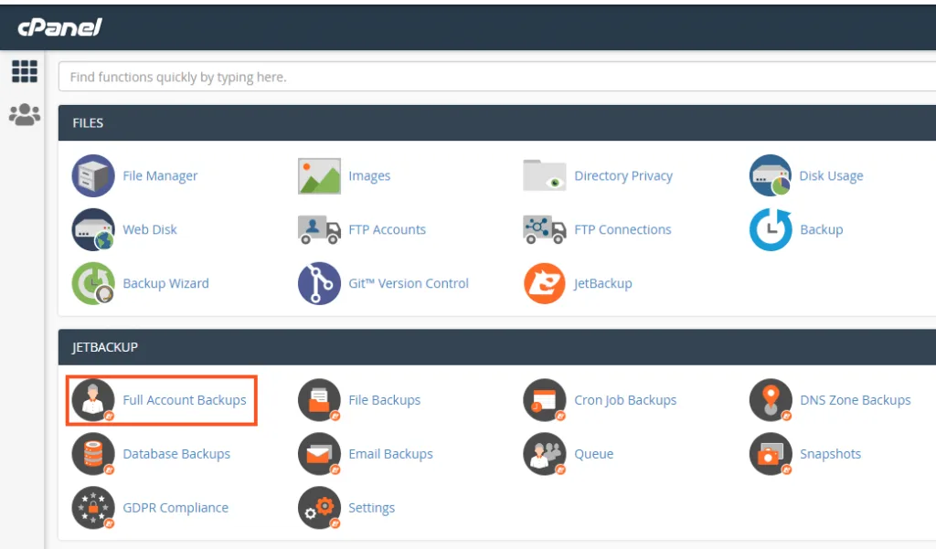The image size is (936, 549).
Task: Open the Git Version Control icon
Action: coord(319,283)
